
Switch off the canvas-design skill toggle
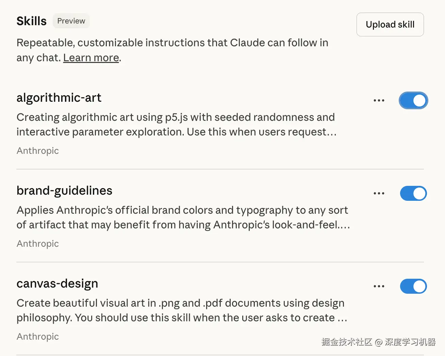click(x=413, y=286)
